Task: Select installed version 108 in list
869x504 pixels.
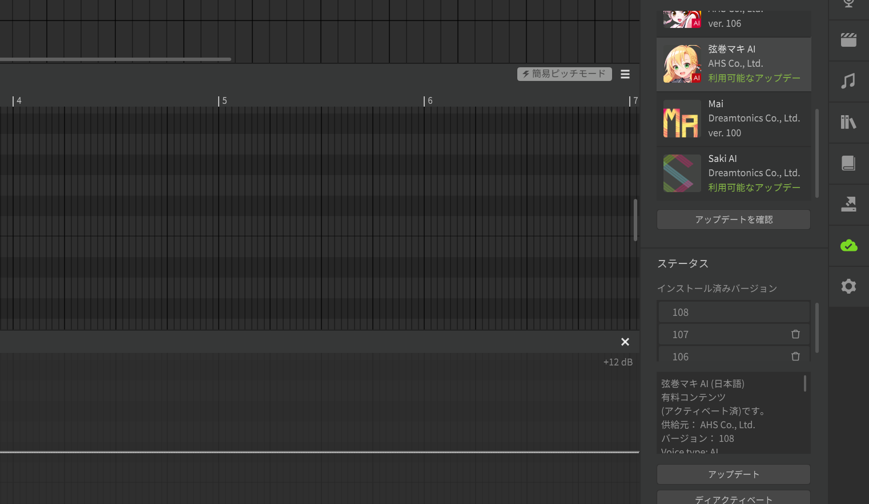Action: pos(734,312)
